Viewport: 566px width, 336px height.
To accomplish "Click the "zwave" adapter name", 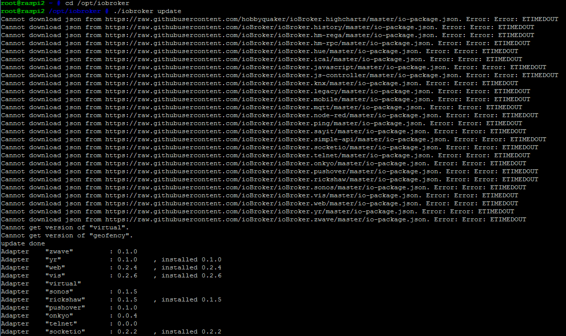I will pyautogui.click(x=59, y=251).
